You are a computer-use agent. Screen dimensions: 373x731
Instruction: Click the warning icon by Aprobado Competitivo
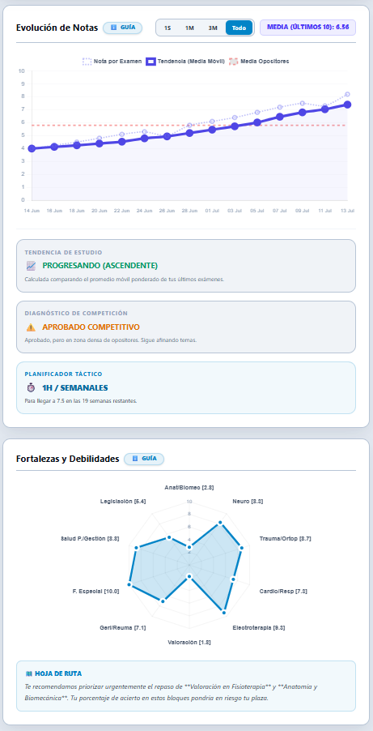tap(32, 327)
